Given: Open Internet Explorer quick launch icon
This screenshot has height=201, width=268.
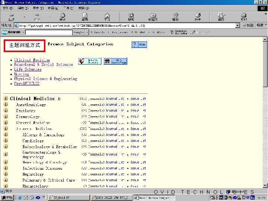Looking at the screenshot, I should (x=20, y=198).
